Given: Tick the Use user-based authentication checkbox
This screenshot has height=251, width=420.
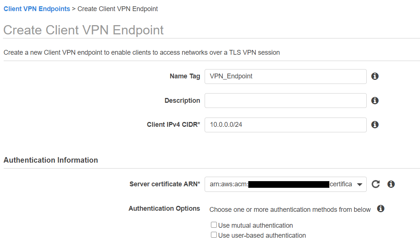Looking at the screenshot, I should [214, 235].
